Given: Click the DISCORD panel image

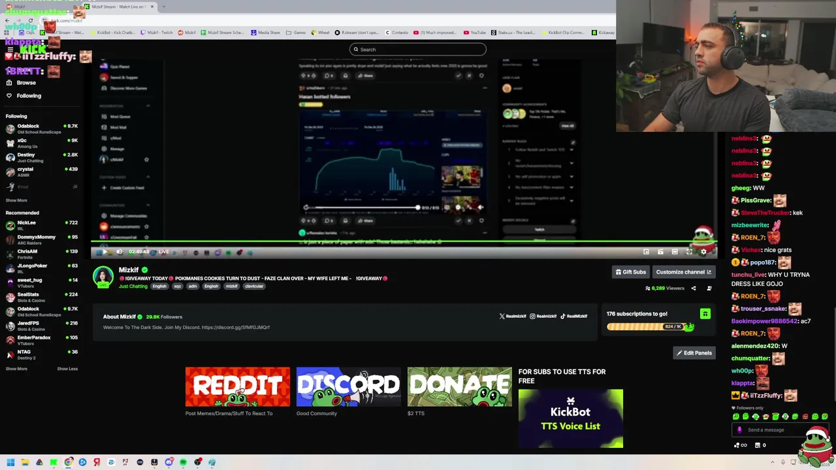Looking at the screenshot, I should point(349,387).
